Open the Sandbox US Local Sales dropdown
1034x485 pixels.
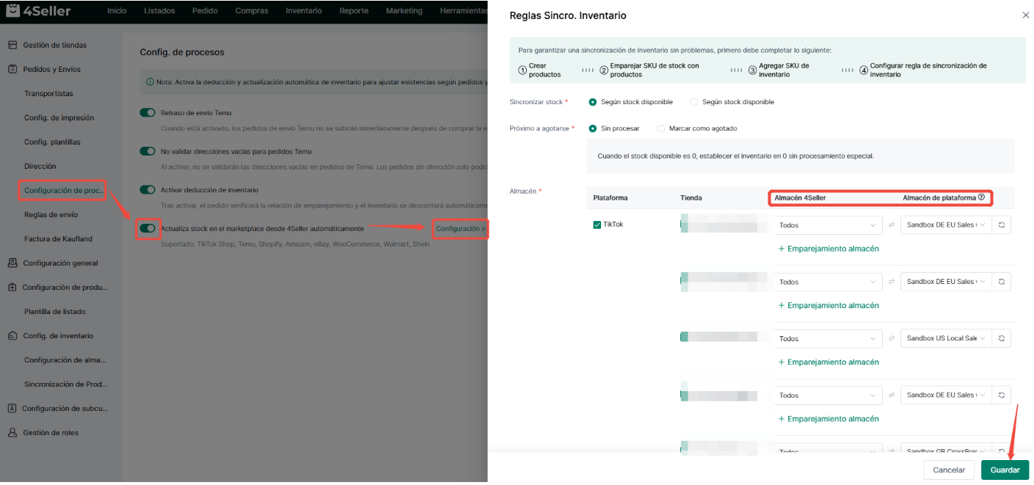pyautogui.click(x=946, y=338)
